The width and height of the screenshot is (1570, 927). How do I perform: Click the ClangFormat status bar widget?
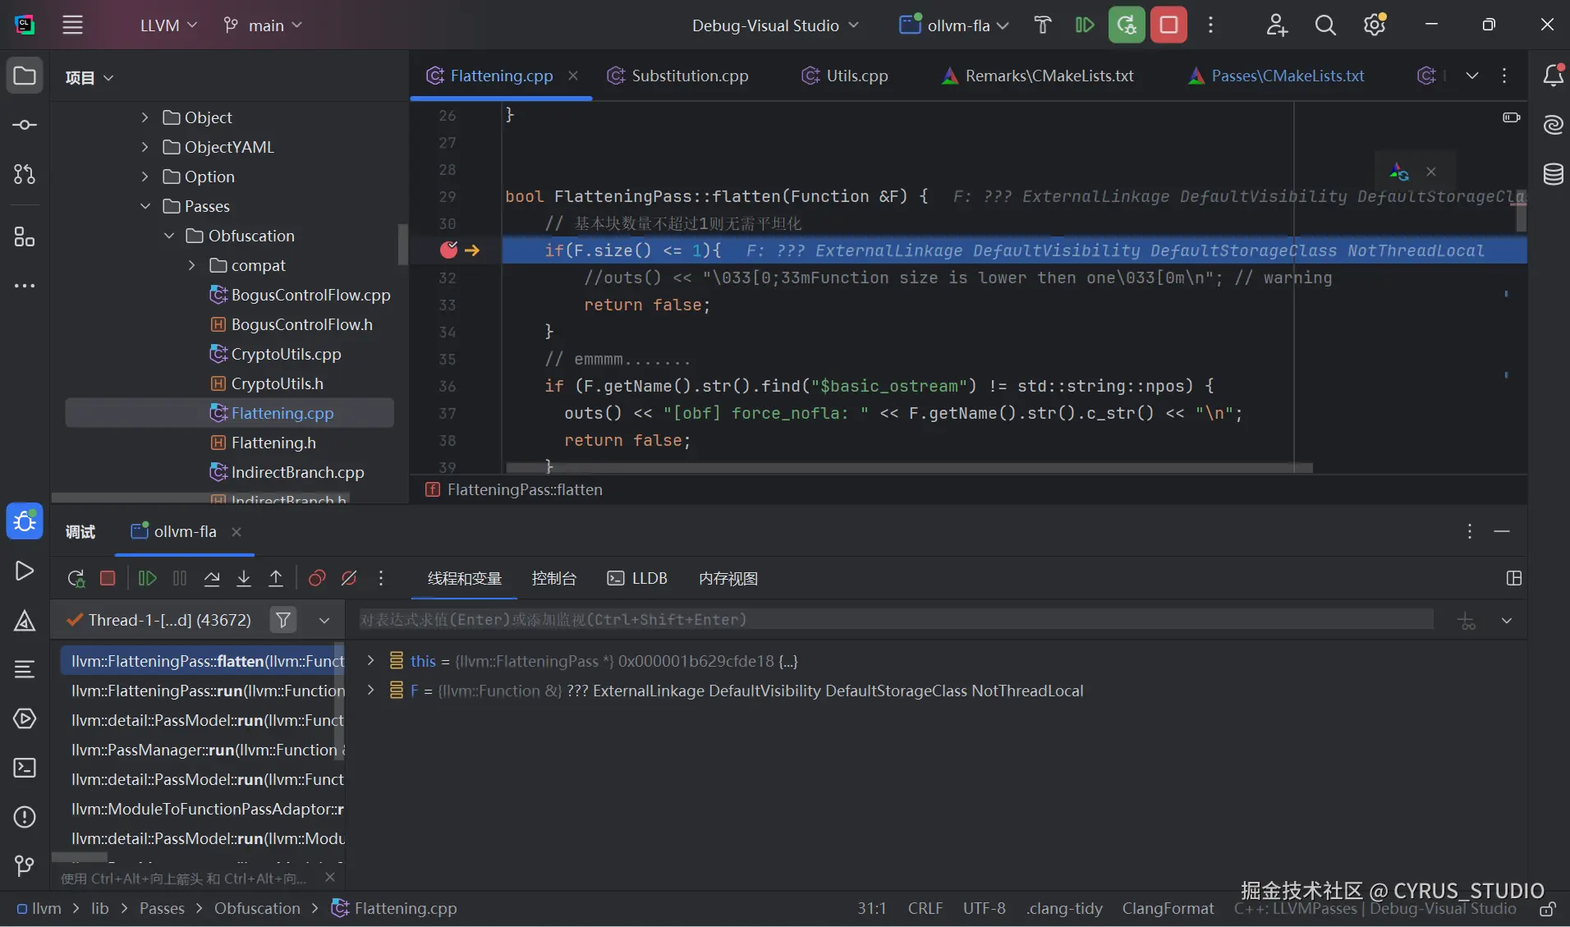pyautogui.click(x=1168, y=908)
